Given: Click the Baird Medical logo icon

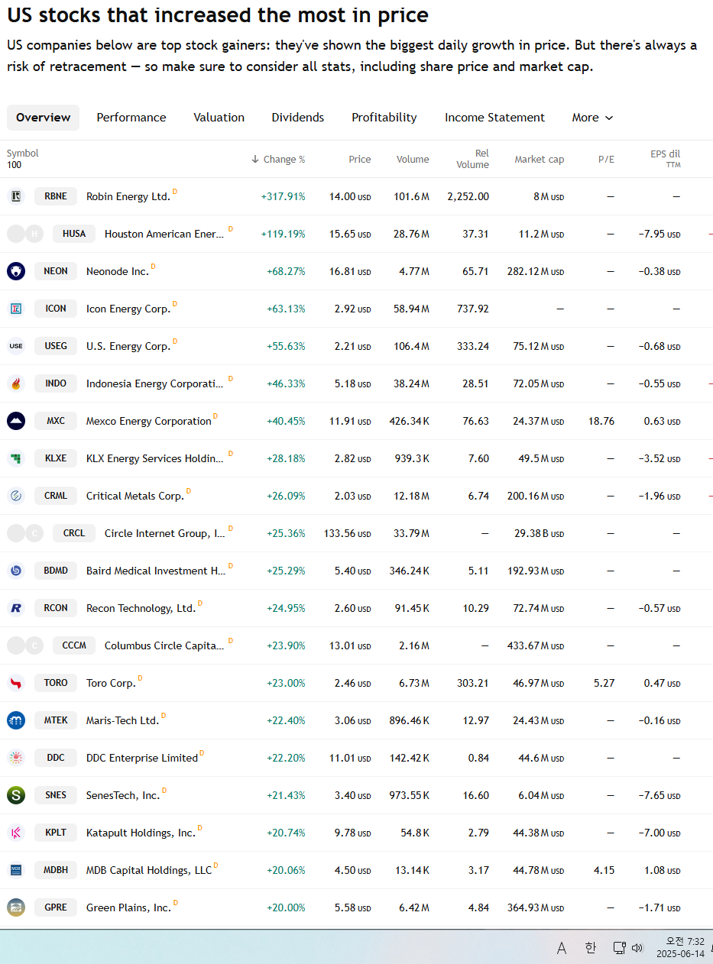Looking at the screenshot, I should [16, 571].
